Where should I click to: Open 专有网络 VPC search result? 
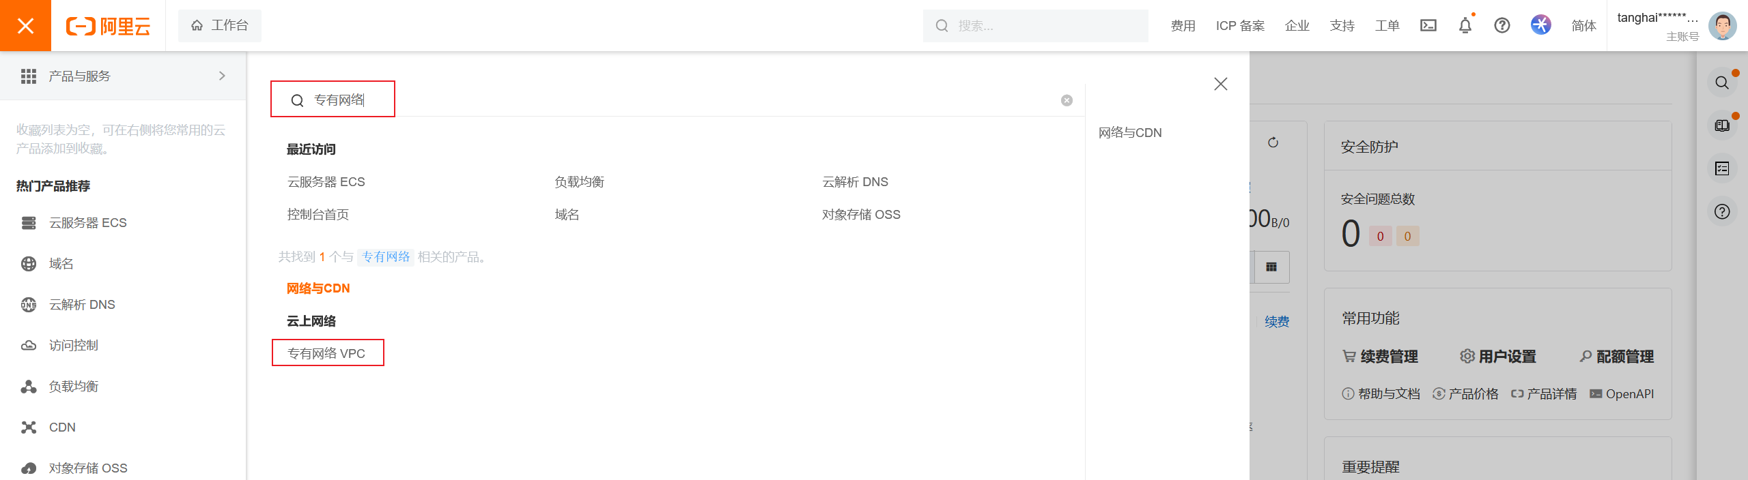326,353
